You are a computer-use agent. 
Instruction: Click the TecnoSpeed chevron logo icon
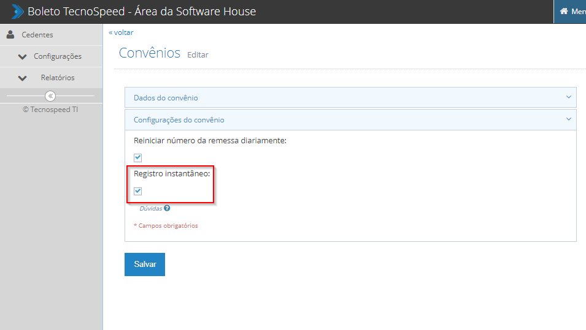click(x=17, y=12)
